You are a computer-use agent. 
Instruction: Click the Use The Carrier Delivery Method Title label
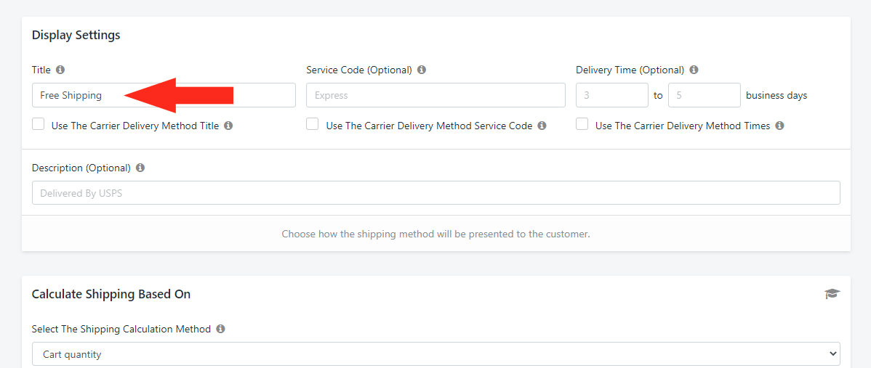pyautogui.click(x=135, y=126)
